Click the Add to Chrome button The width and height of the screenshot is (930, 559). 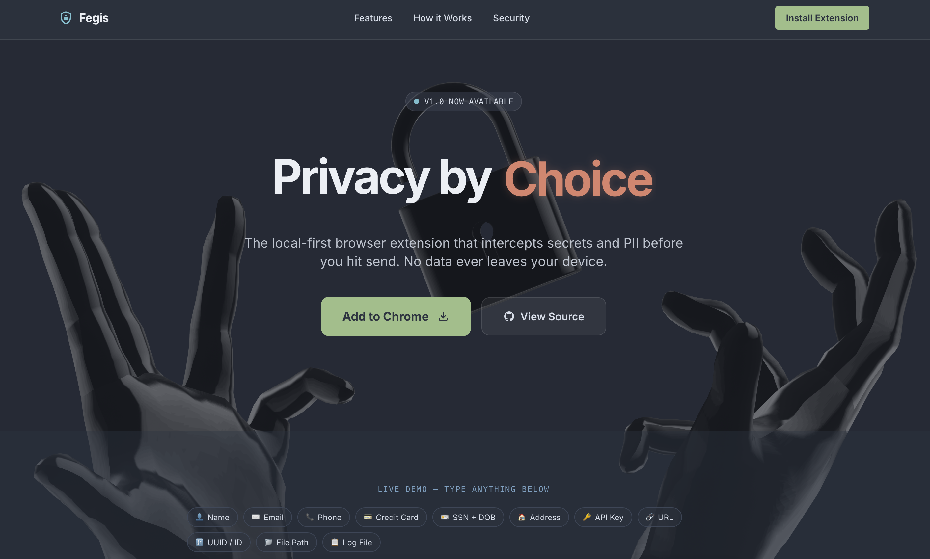(396, 316)
